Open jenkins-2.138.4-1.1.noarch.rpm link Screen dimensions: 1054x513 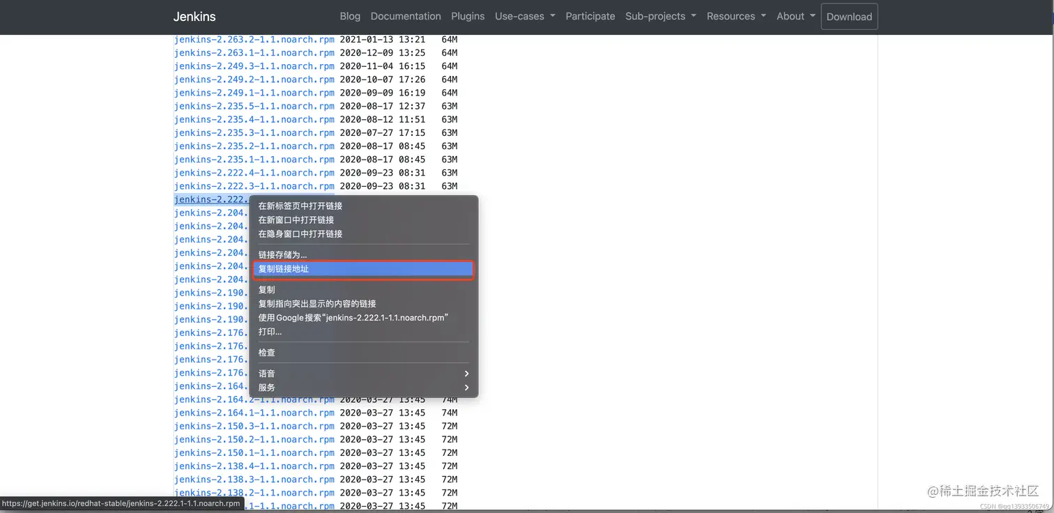coord(254,466)
